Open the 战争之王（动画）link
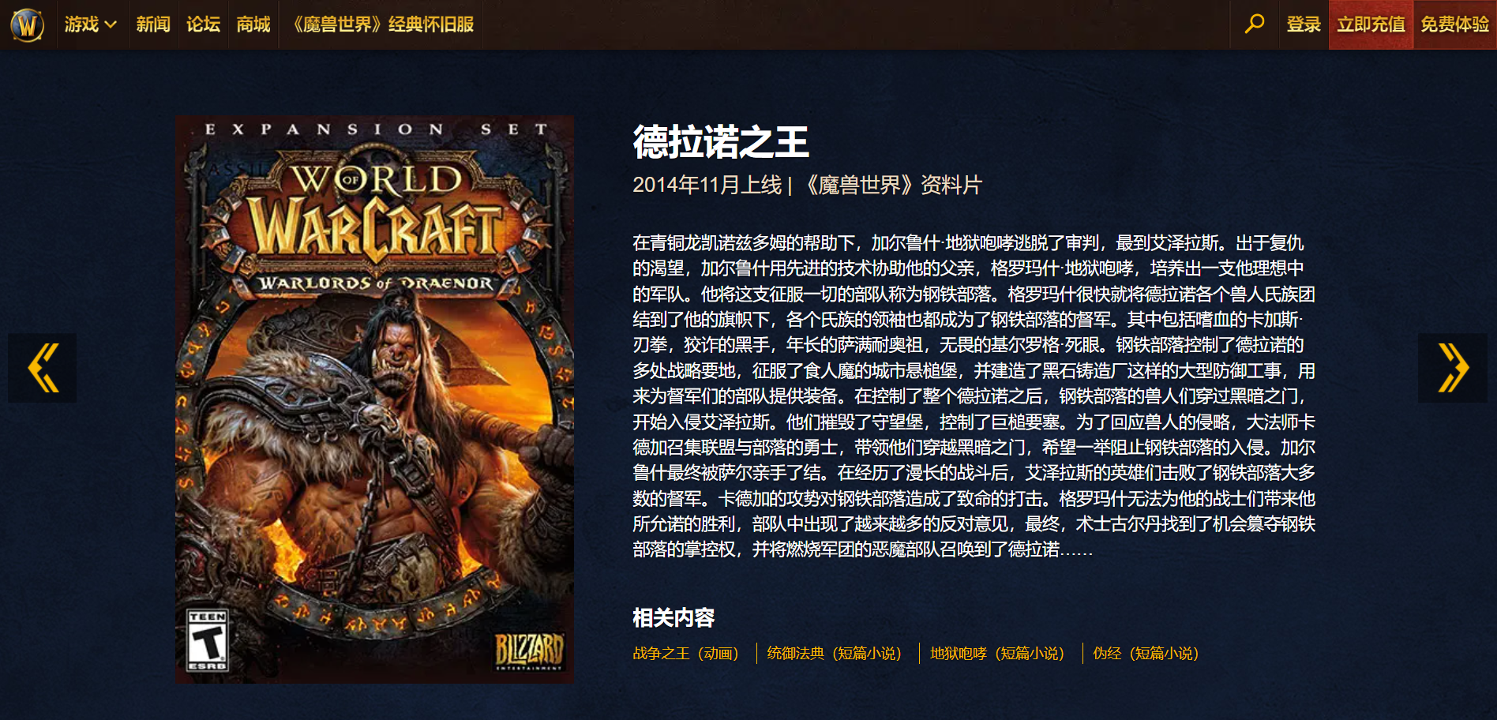This screenshot has width=1497, height=720. pos(687,654)
